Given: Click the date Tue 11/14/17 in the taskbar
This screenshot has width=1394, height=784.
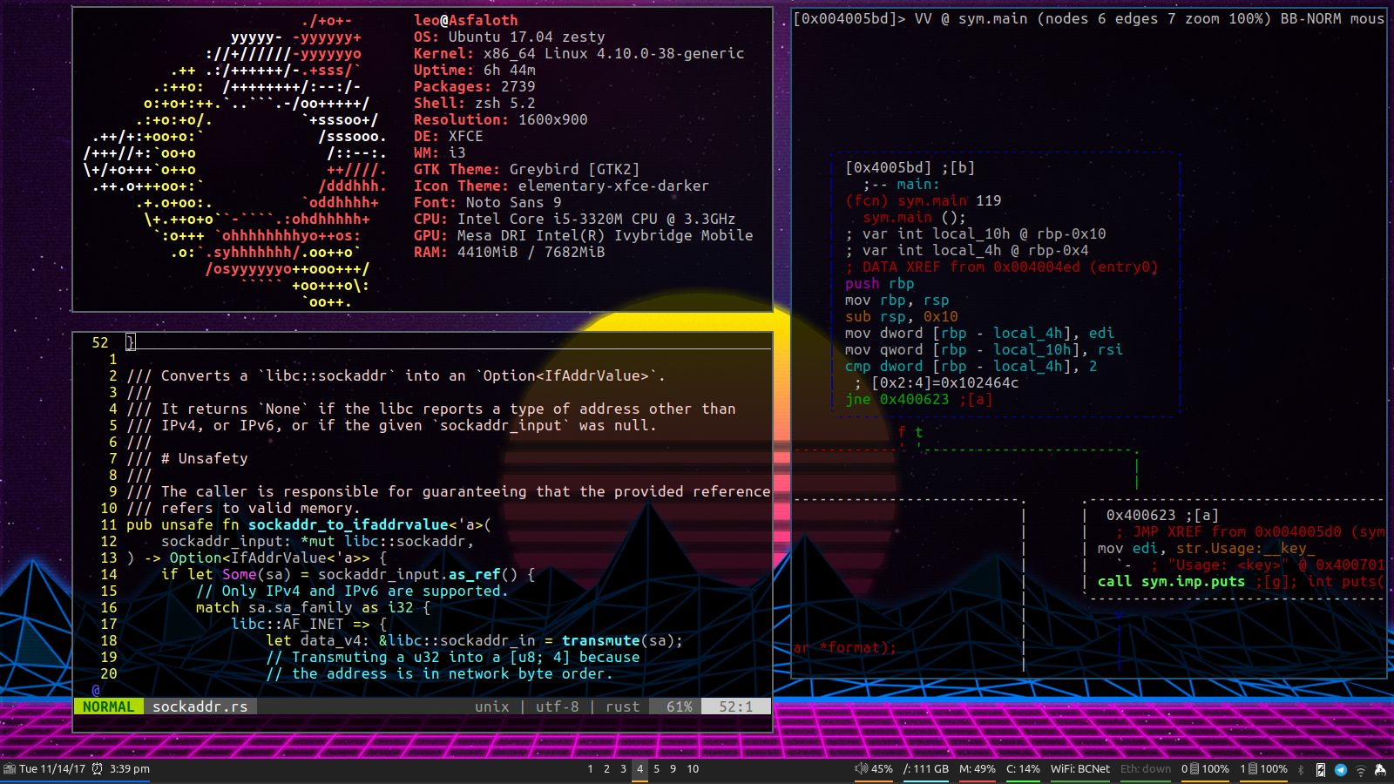Looking at the screenshot, I should pyautogui.click(x=52, y=769).
